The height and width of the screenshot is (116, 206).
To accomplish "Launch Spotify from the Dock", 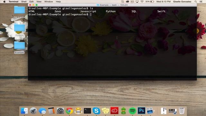I will (x=132, y=111).
